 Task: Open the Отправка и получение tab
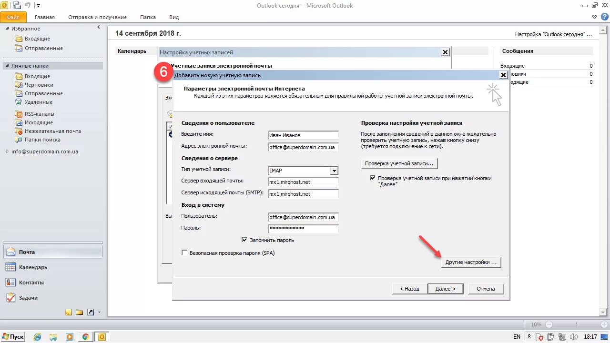(97, 17)
